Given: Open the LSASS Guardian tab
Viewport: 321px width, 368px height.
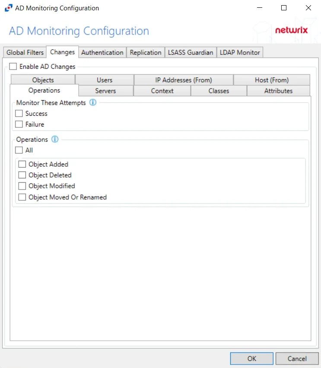Looking at the screenshot, I should 191,52.
